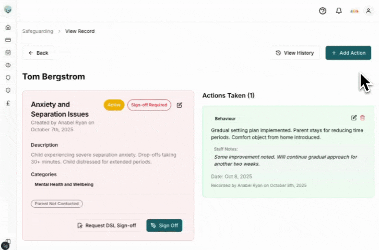Screen dimensions: 379x250
Task: Delete the Behaviour action entry
Action: pyautogui.click(x=363, y=118)
